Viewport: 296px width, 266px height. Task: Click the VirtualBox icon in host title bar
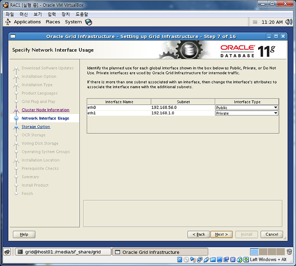pyautogui.click(x=6, y=5)
